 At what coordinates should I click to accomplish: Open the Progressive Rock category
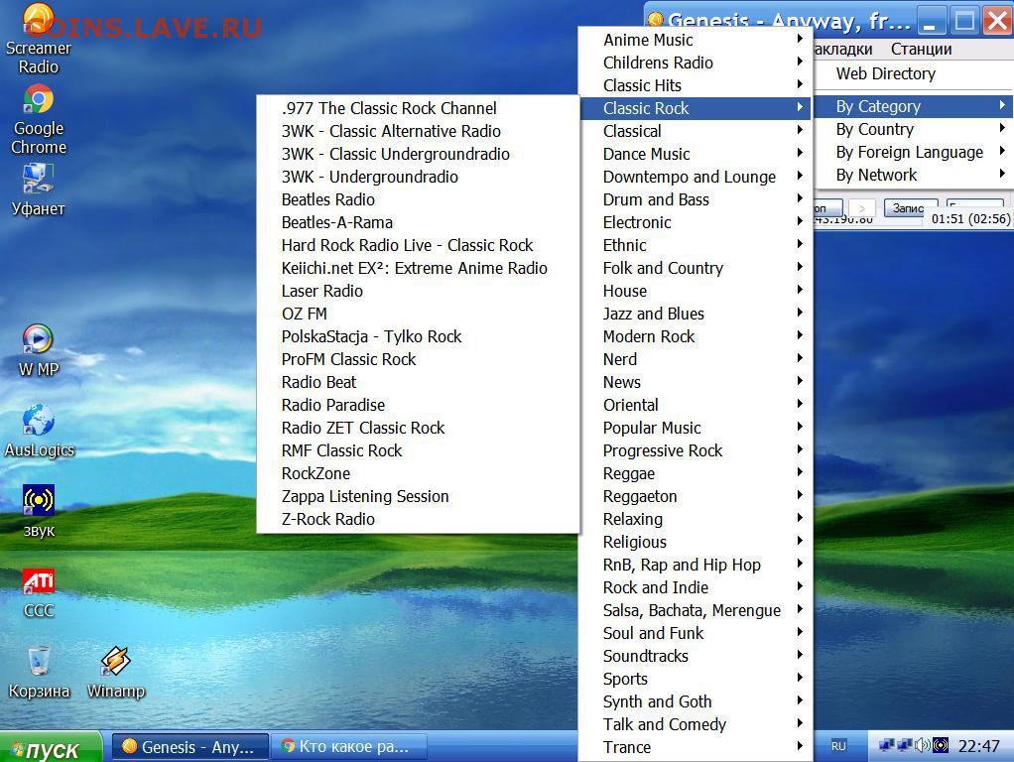695,450
